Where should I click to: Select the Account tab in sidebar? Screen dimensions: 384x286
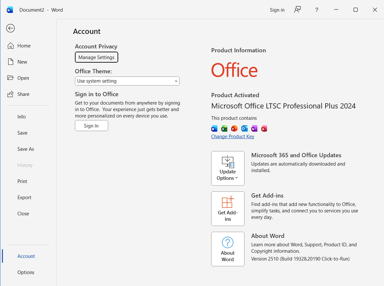tap(26, 256)
